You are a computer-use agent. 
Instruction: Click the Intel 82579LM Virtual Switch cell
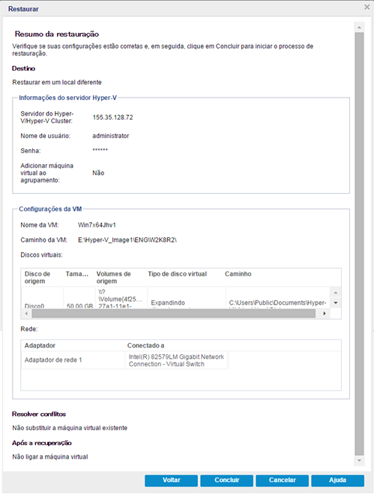pos(176,360)
